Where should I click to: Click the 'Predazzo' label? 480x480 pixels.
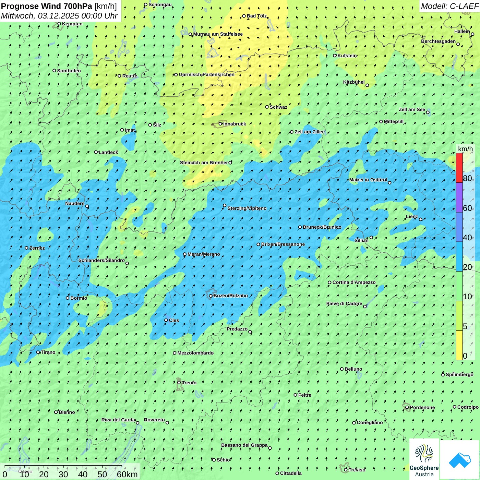(x=237, y=329)
